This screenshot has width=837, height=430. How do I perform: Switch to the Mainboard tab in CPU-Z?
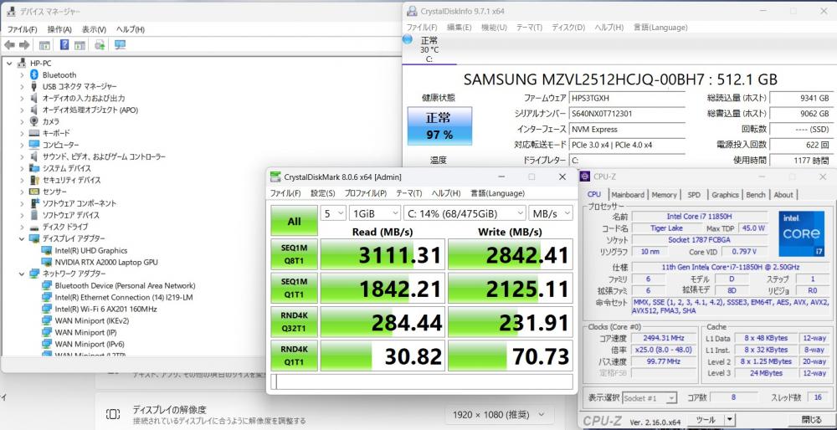click(x=628, y=195)
